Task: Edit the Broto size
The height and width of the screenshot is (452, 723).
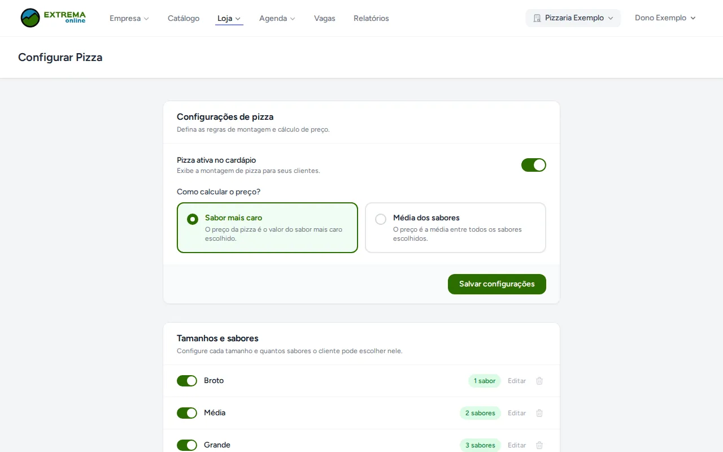Action: pos(517,381)
